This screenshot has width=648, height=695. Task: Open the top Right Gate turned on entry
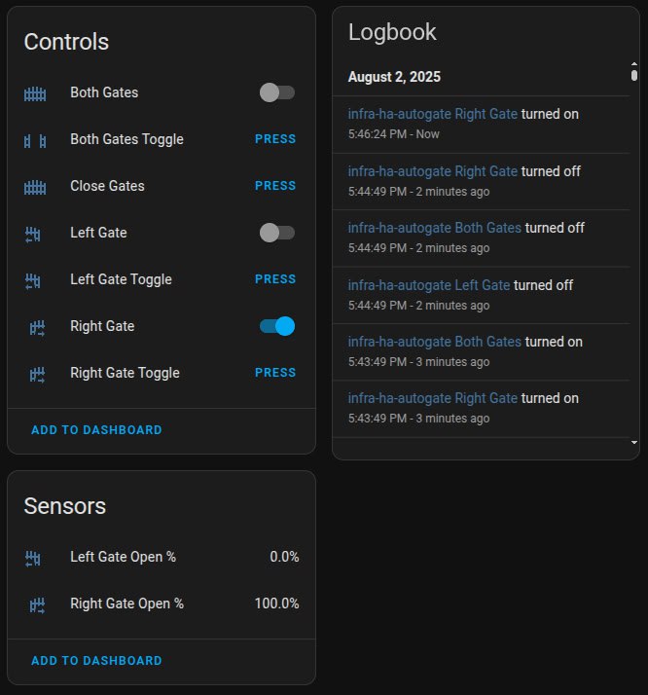pos(481,125)
